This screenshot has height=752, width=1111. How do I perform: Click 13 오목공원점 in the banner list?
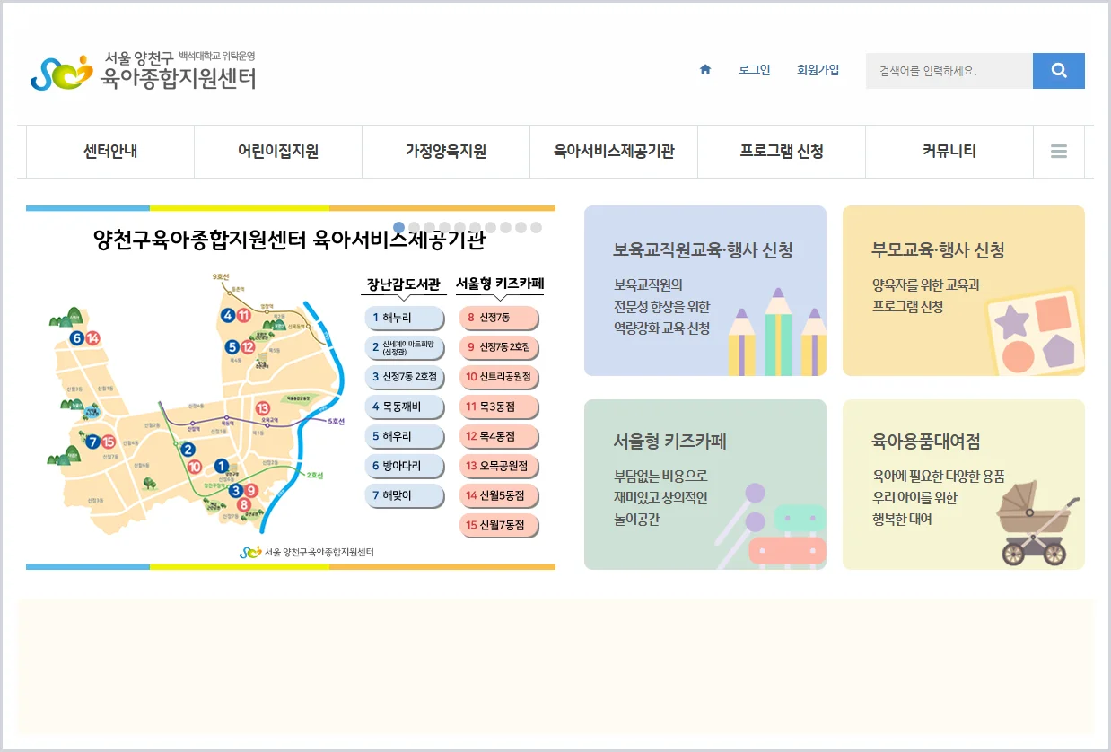coord(499,466)
